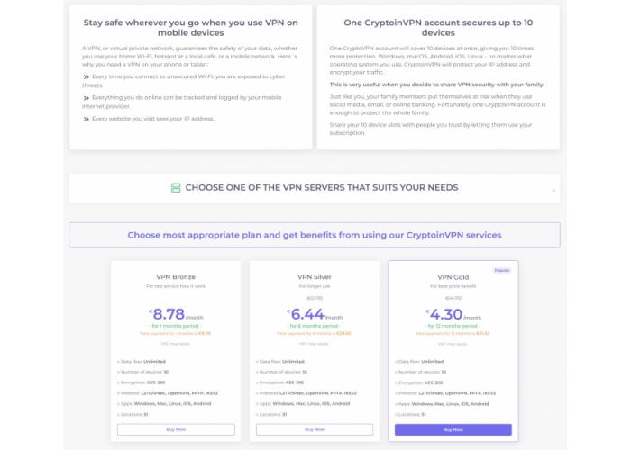Select the VPN Gold plan title
This screenshot has width=631, height=450.
tap(453, 277)
